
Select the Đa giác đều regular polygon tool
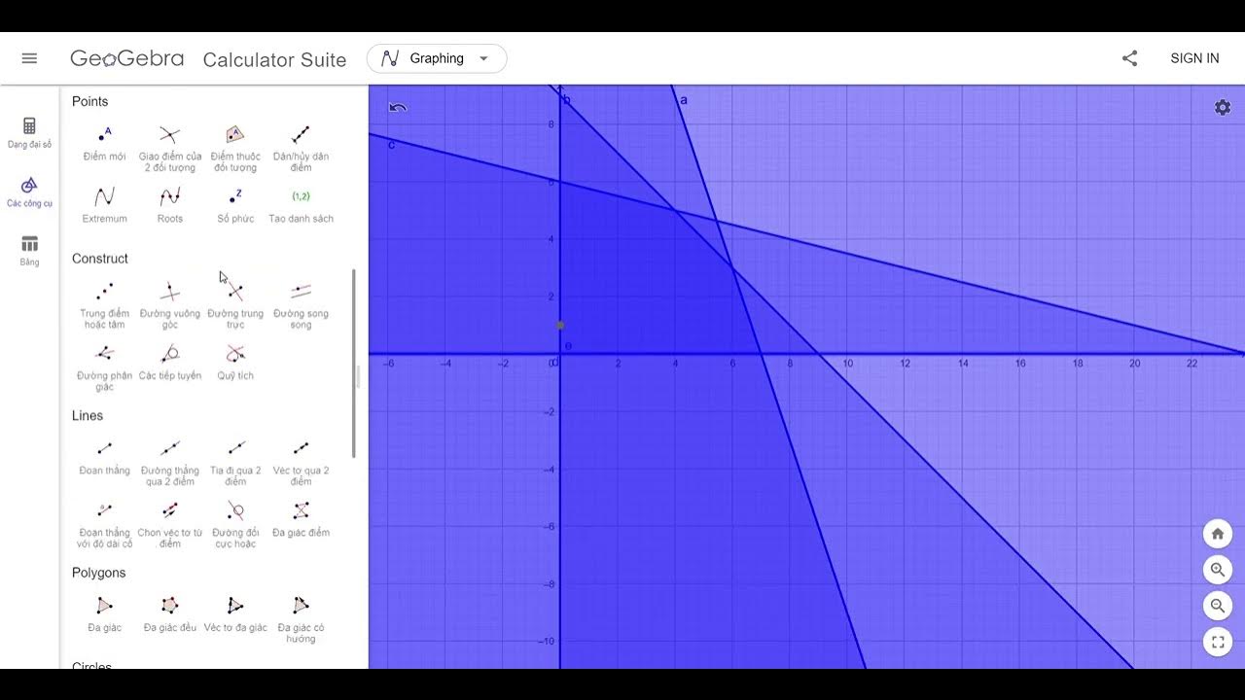[170, 614]
